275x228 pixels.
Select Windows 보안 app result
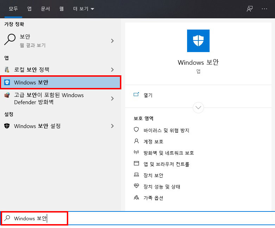pos(61,82)
